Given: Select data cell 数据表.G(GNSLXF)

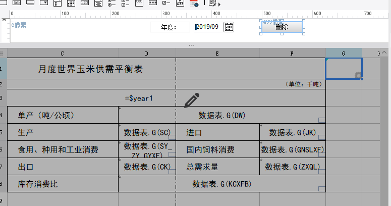Looking at the screenshot, I should (x=293, y=149).
